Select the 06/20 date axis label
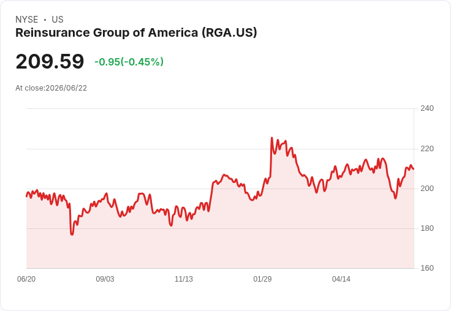The image size is (451, 311). (26, 279)
